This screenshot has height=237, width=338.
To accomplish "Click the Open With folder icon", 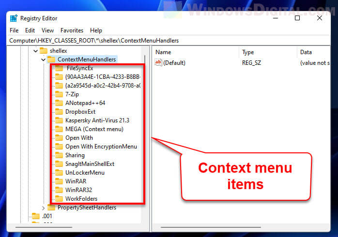I will (59, 137).
